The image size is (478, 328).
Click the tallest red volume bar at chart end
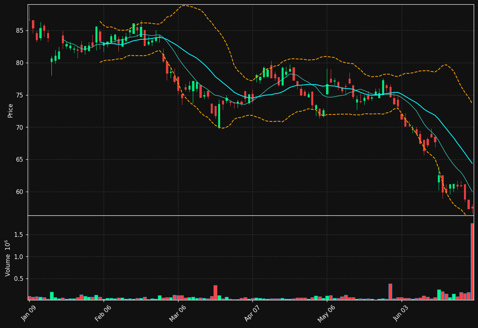pyautogui.click(x=472, y=261)
